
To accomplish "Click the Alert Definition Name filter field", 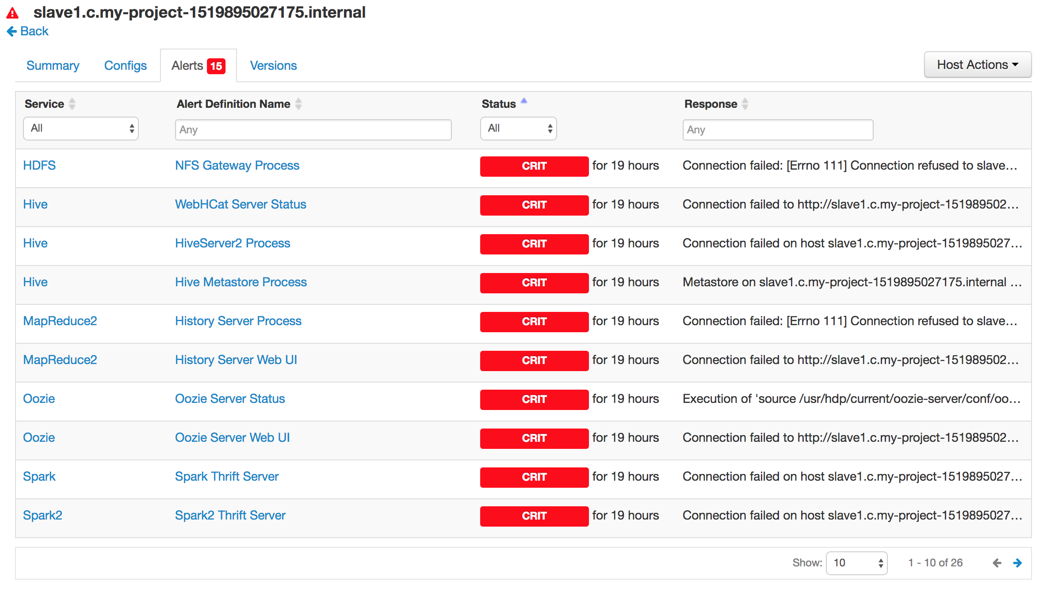I will coord(313,130).
